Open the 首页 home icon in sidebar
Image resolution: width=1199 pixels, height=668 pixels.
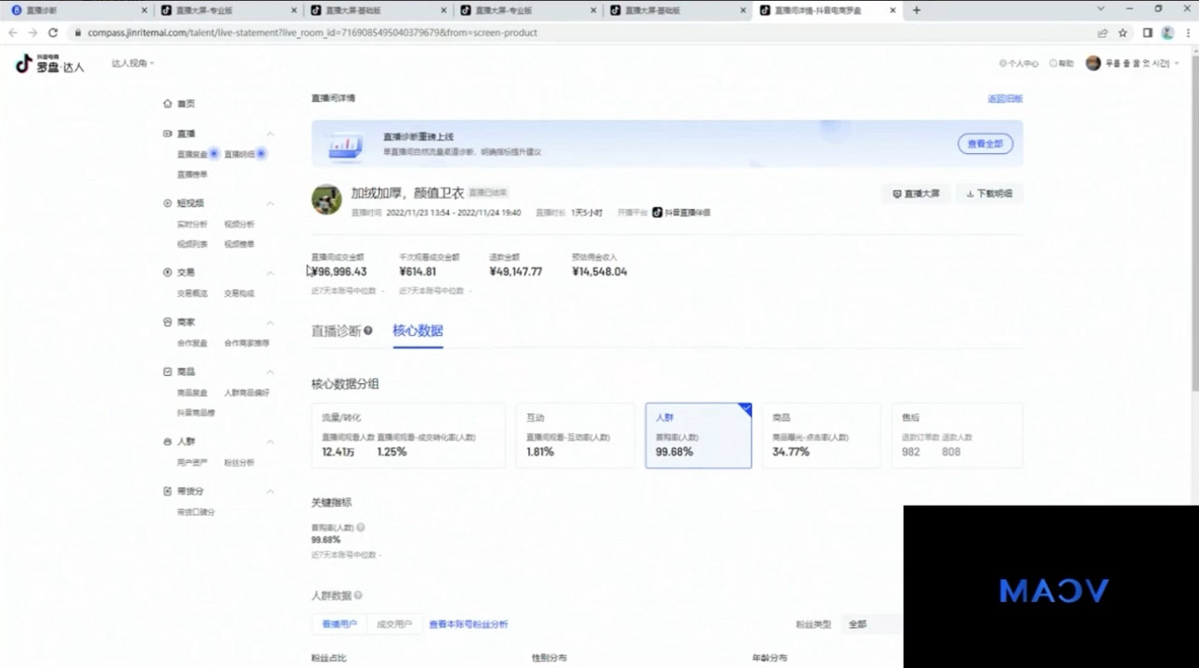coord(168,103)
